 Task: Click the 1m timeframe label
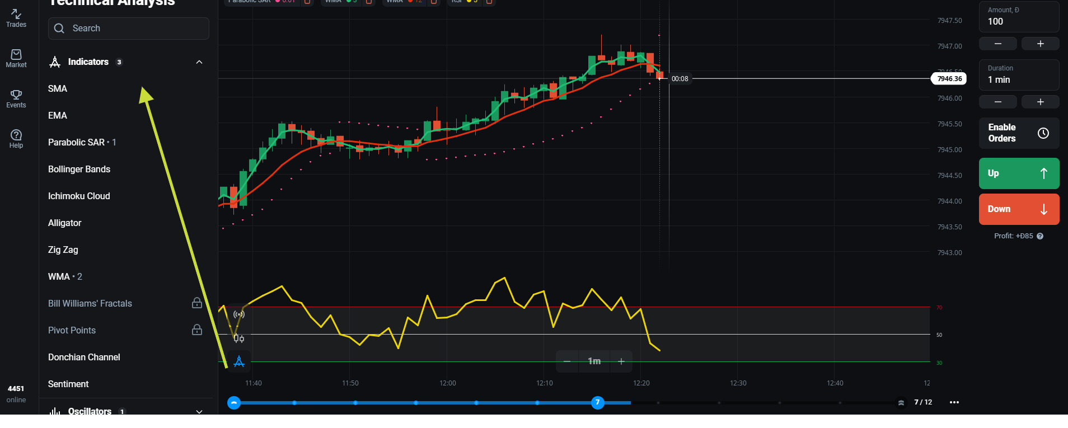pyautogui.click(x=594, y=361)
